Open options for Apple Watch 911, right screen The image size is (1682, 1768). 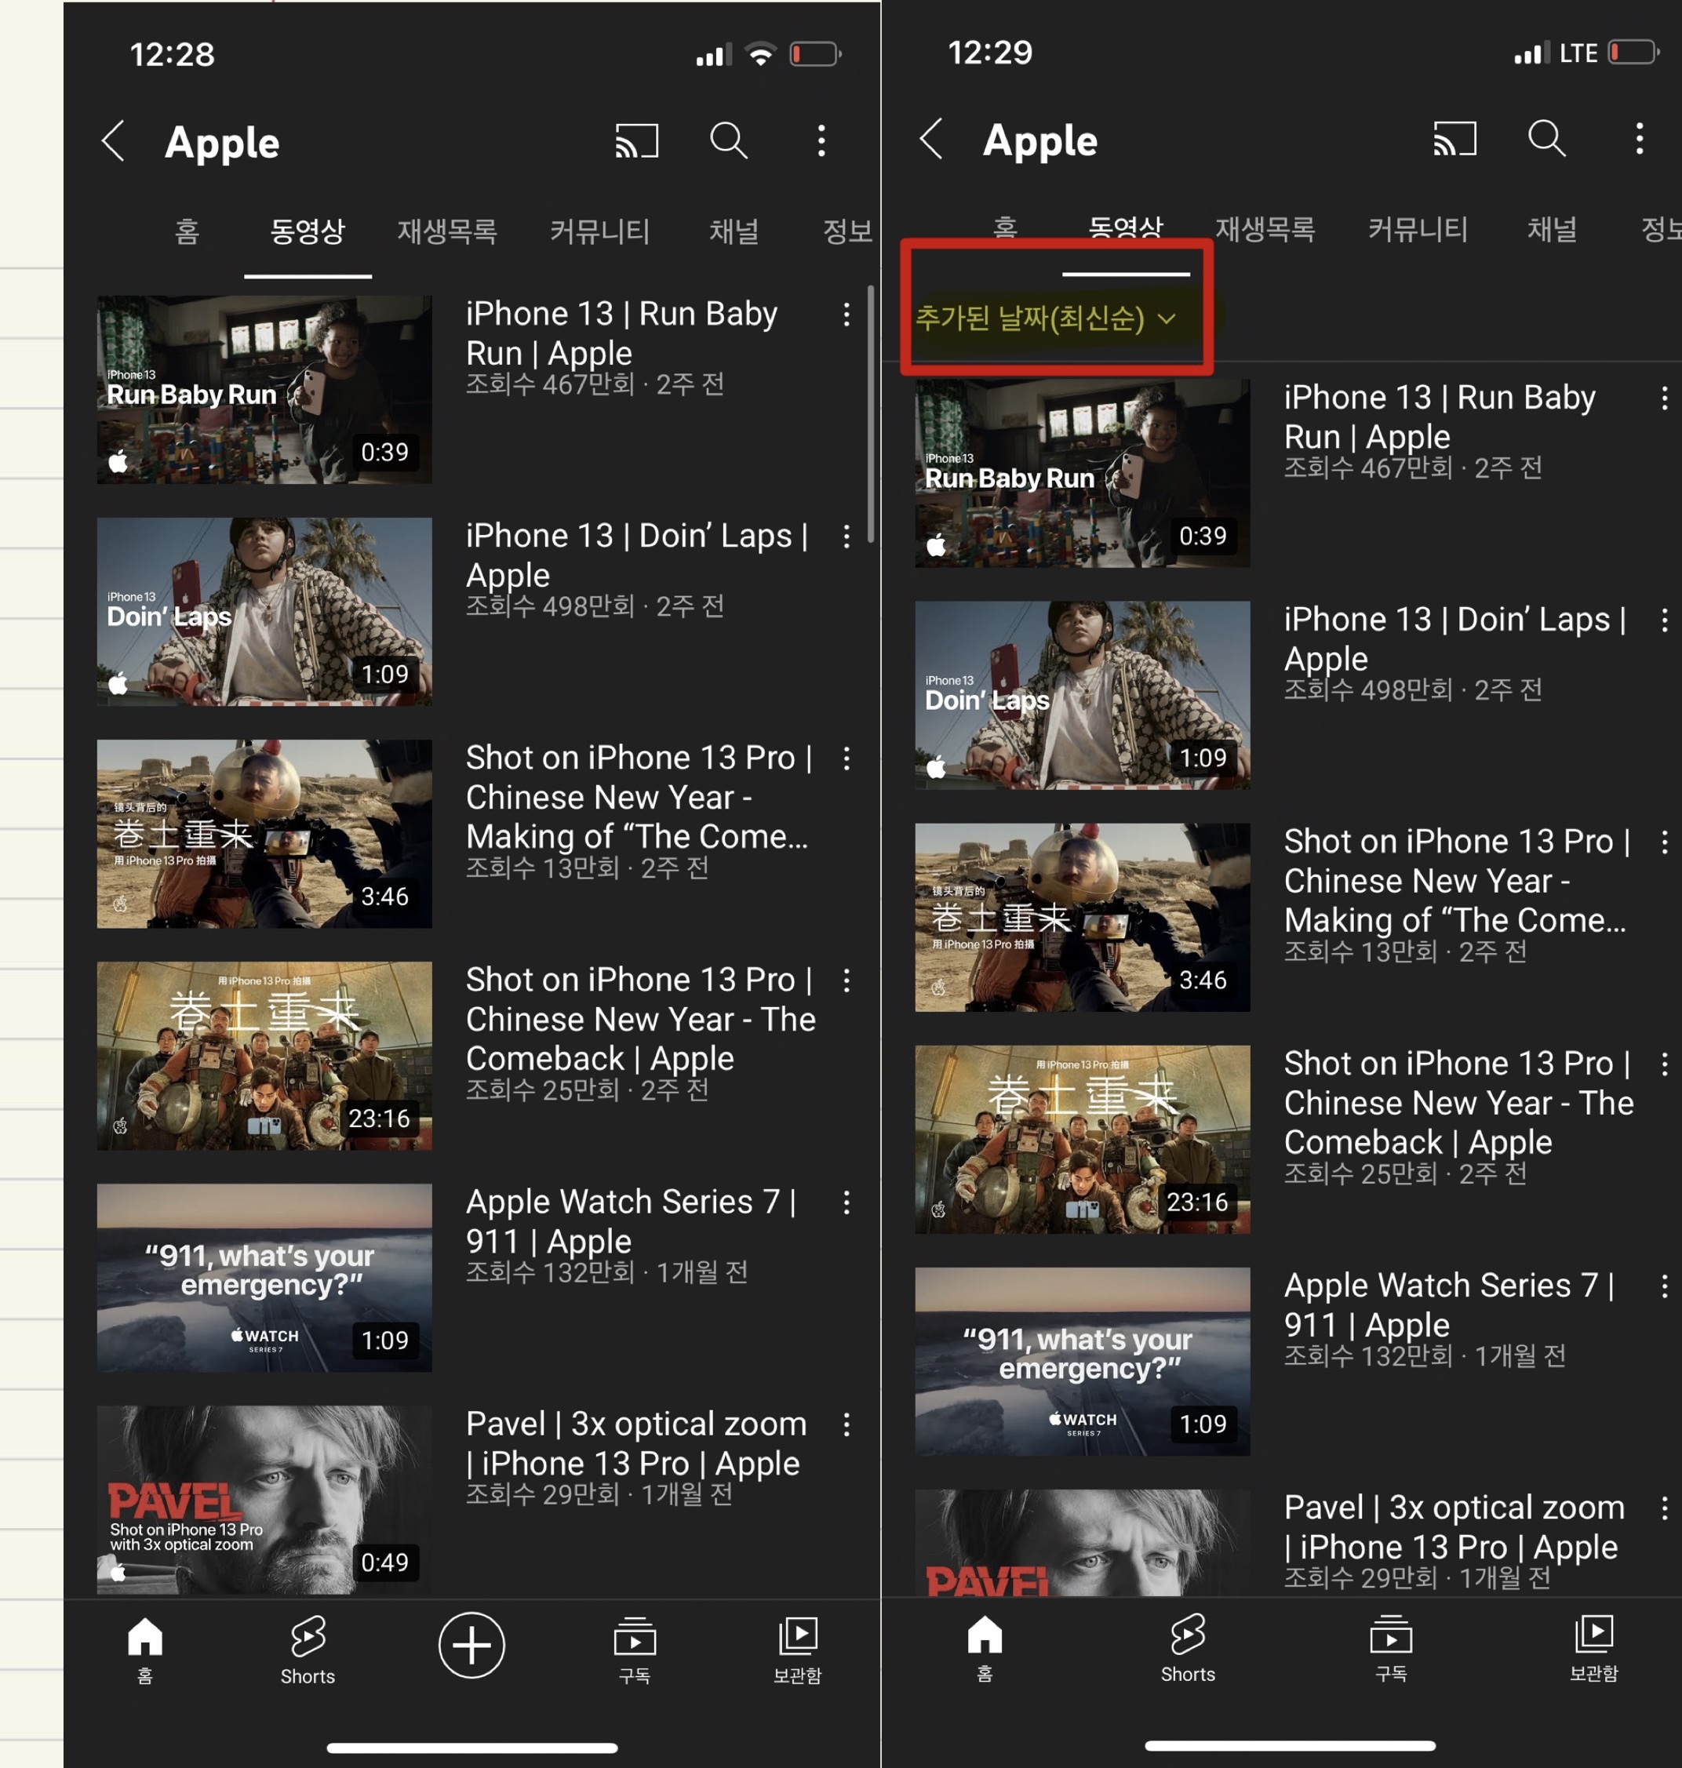(x=1664, y=1286)
